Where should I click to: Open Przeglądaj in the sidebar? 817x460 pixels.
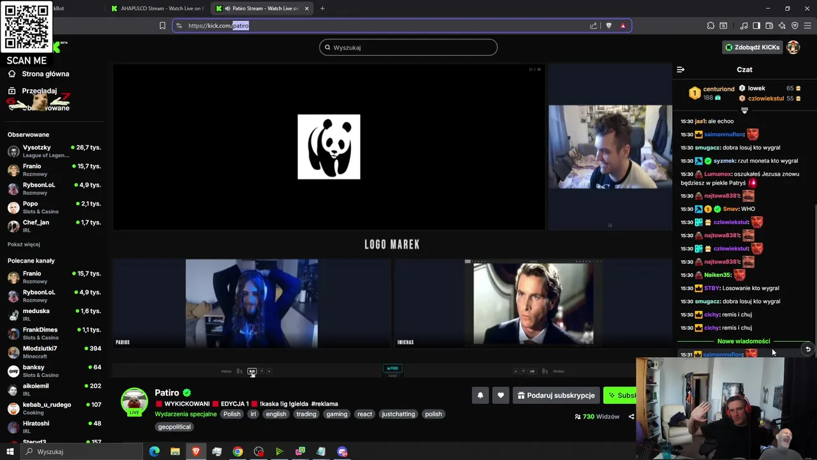[x=33, y=91]
